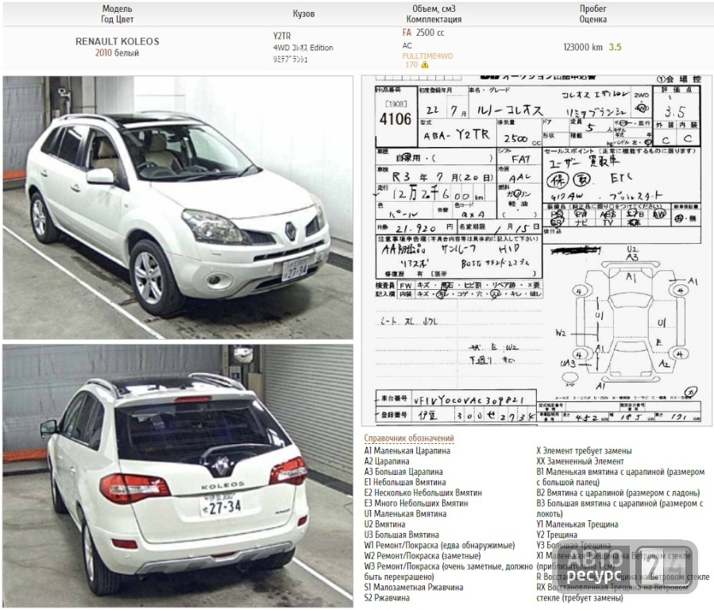Select the '4WD Edition' trim text

tap(303, 48)
